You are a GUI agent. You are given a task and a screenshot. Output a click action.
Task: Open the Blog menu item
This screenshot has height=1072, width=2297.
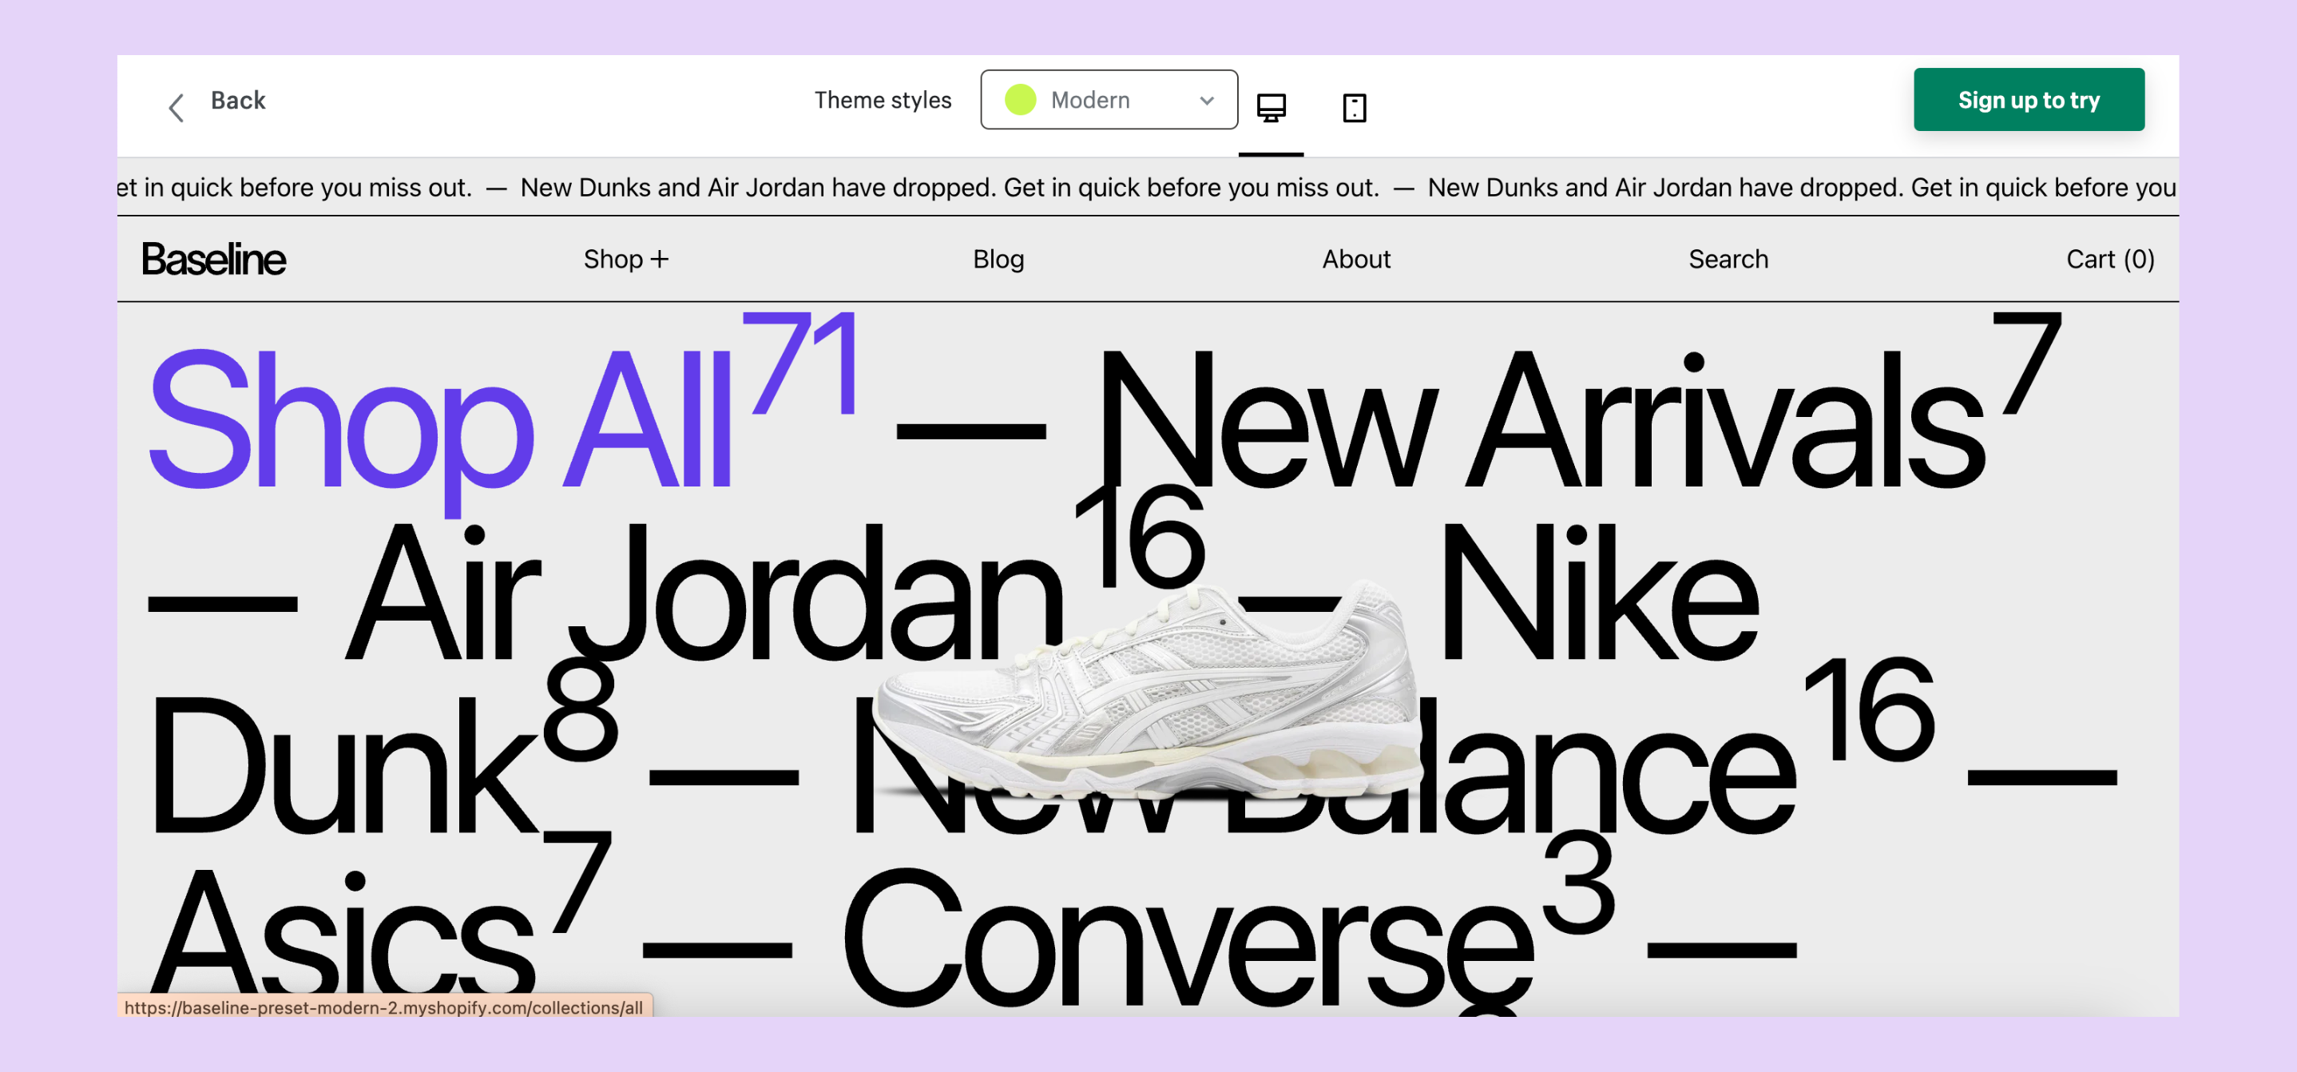coord(998,259)
